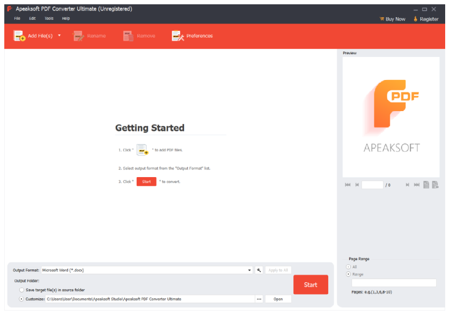The image size is (450, 315).
Task: Click the Register link
Action: click(426, 19)
